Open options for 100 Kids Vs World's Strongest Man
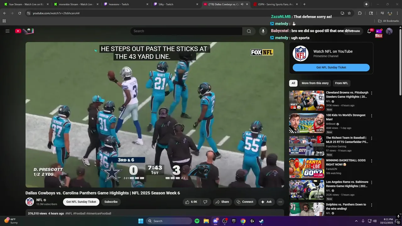The width and height of the screenshot is (402, 226). point(372,116)
